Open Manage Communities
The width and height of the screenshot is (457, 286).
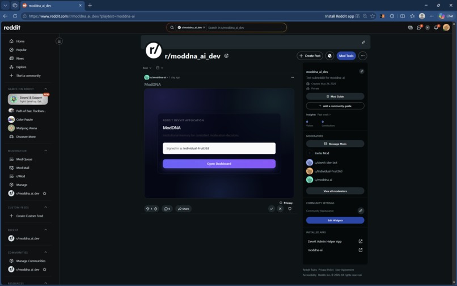click(x=31, y=261)
